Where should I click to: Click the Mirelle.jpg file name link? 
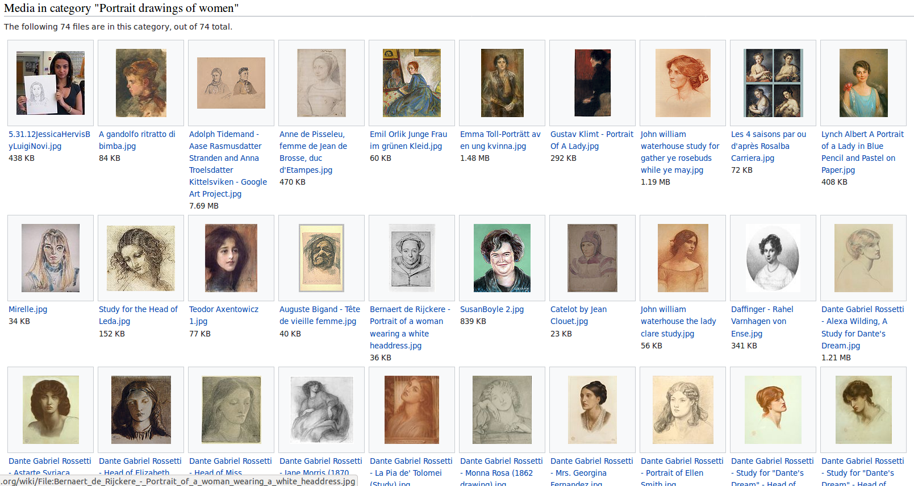(x=28, y=309)
